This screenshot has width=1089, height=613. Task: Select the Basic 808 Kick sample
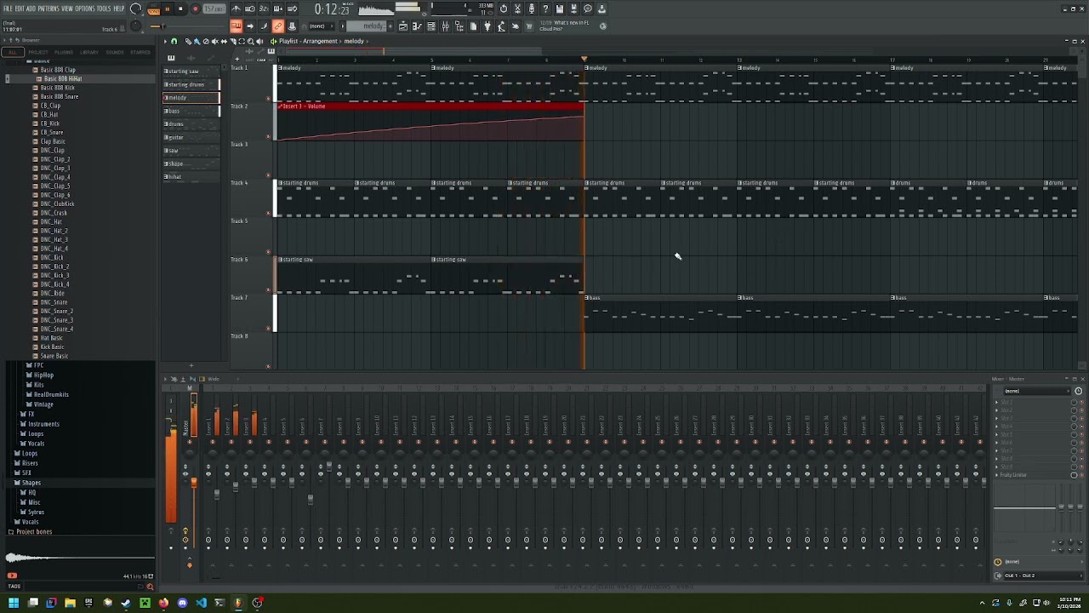coord(58,88)
